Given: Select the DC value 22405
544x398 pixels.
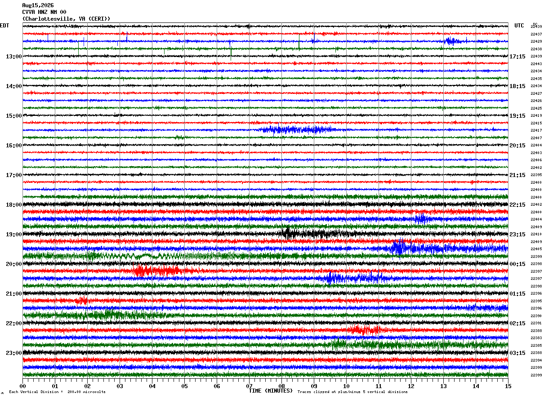Looking at the screenshot, I should tap(536, 249).
